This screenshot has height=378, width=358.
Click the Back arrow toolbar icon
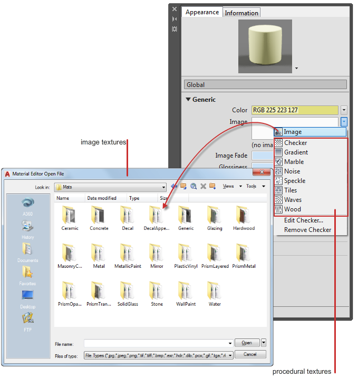[174, 186]
